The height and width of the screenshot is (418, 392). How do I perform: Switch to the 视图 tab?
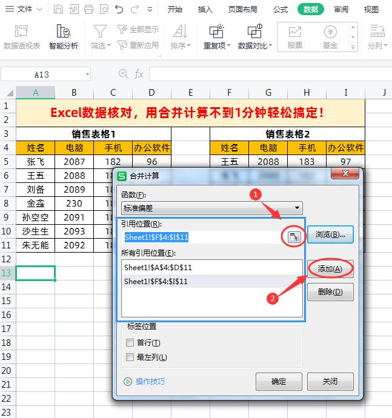(371, 9)
